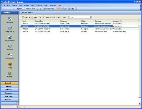
Task: Click the remove filter icon with red X
Action: point(40,9)
